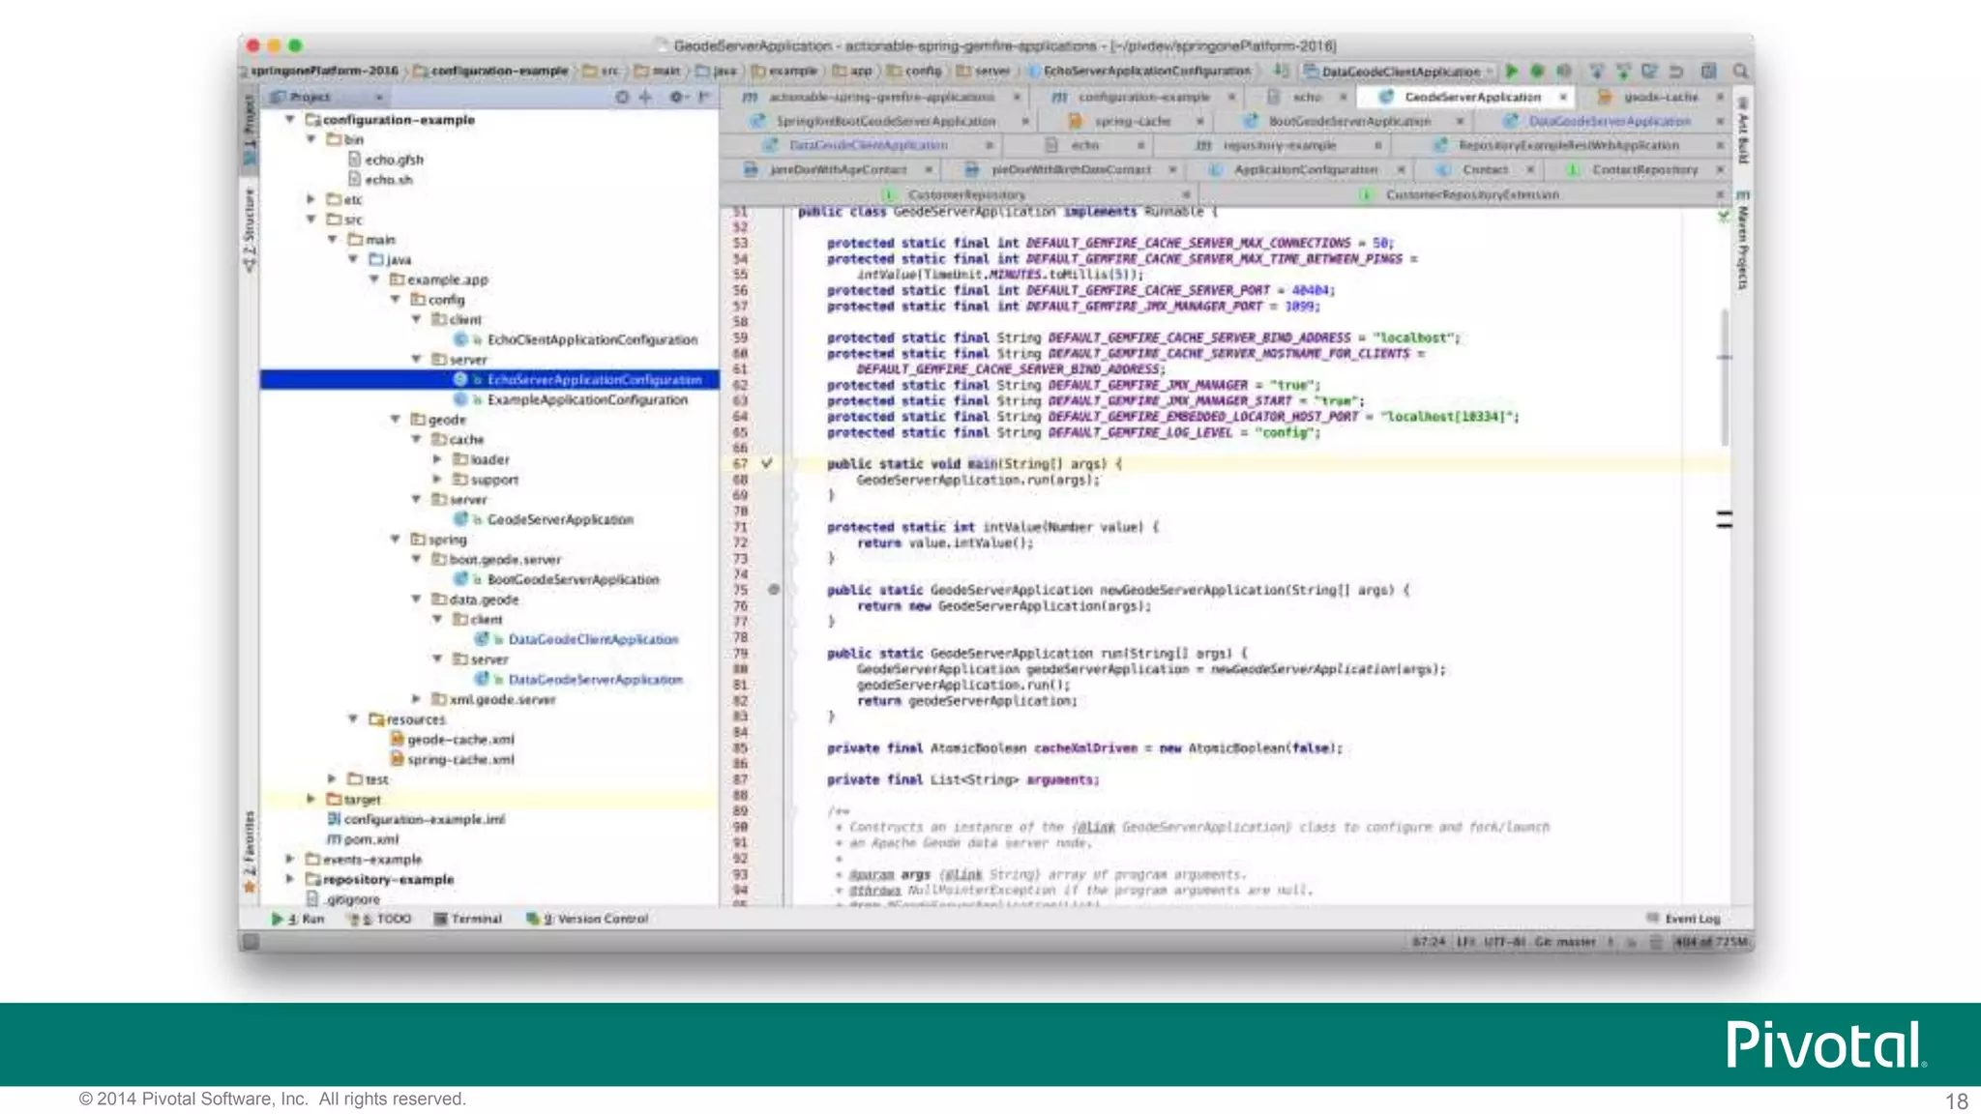Click the editor vertical scrollbar thumb

coord(1725,377)
